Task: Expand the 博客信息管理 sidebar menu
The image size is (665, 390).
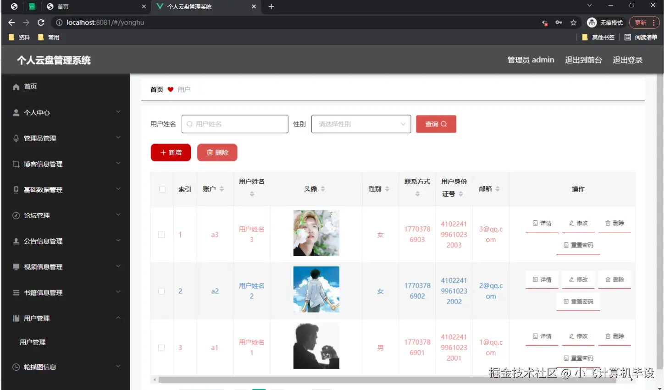Action: pos(118,163)
